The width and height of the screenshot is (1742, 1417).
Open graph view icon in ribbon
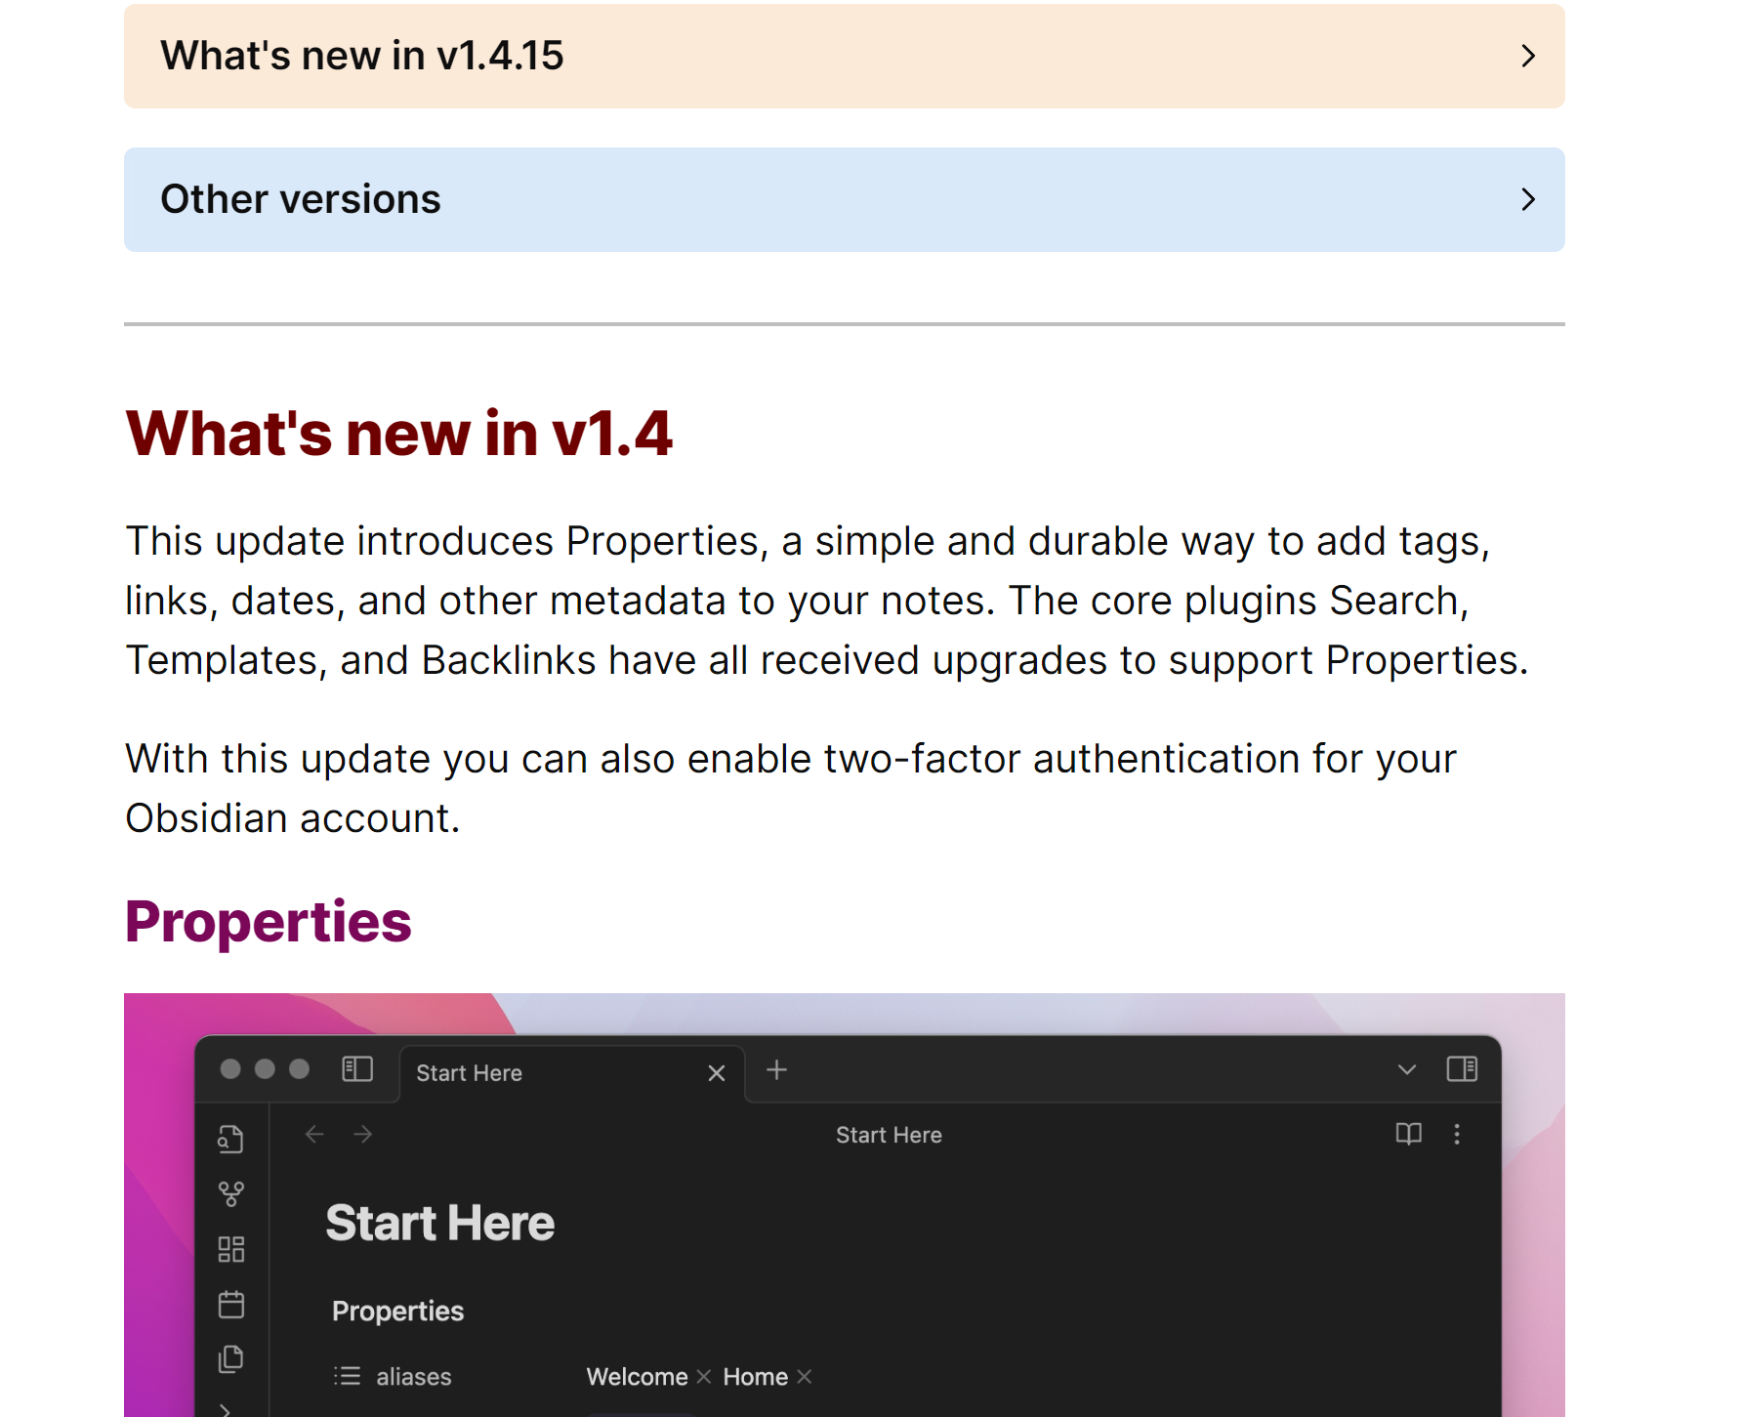[231, 1193]
